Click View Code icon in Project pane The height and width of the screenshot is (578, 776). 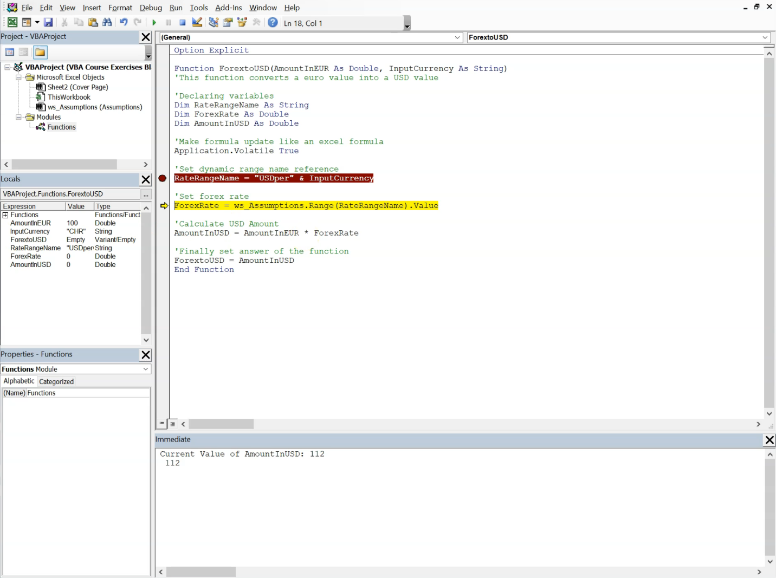click(9, 52)
